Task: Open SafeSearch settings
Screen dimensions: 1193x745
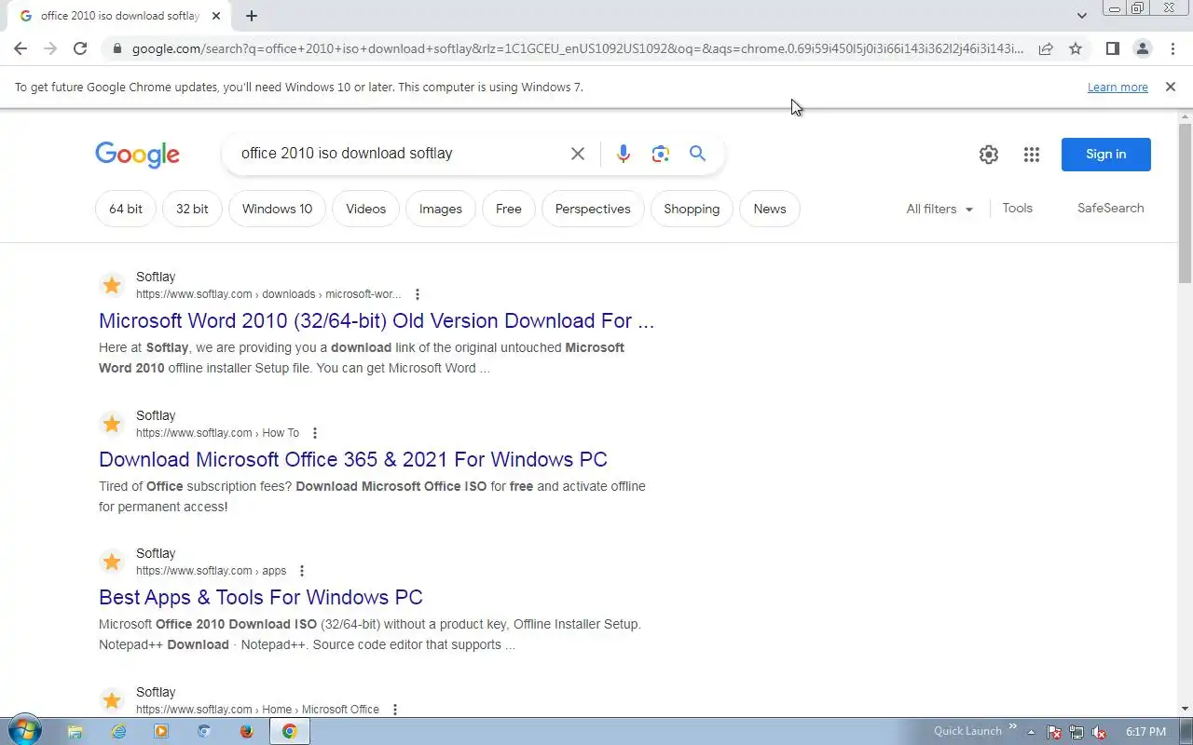Action: pyautogui.click(x=1110, y=209)
